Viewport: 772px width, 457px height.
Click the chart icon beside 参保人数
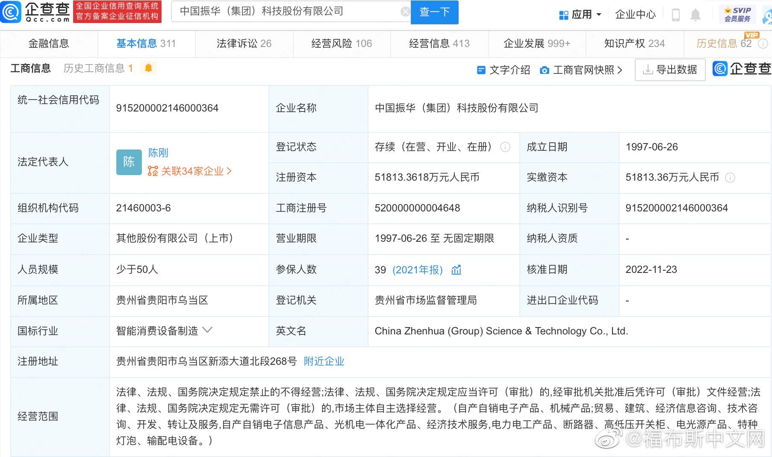pyautogui.click(x=456, y=270)
